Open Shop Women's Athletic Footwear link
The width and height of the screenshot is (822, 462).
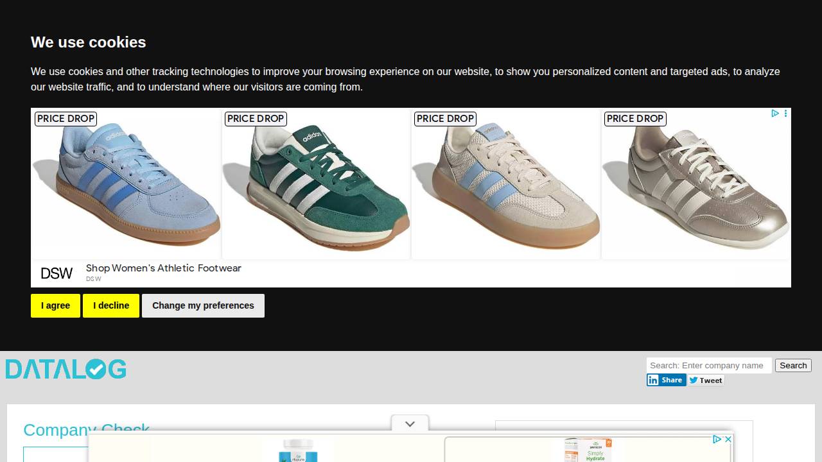point(164,268)
